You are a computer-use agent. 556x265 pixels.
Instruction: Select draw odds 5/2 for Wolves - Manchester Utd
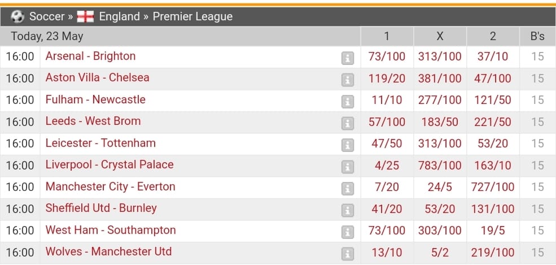click(440, 252)
